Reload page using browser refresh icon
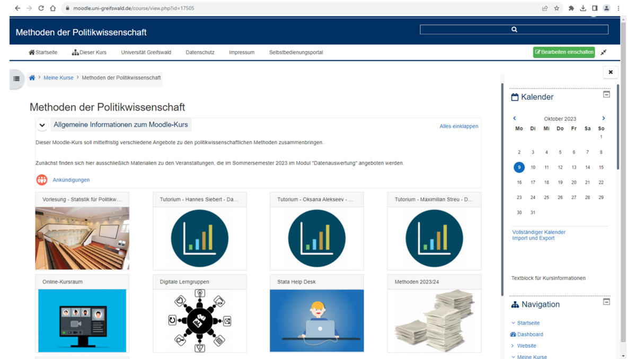Viewport: 636px width, 359px height. [41, 8]
